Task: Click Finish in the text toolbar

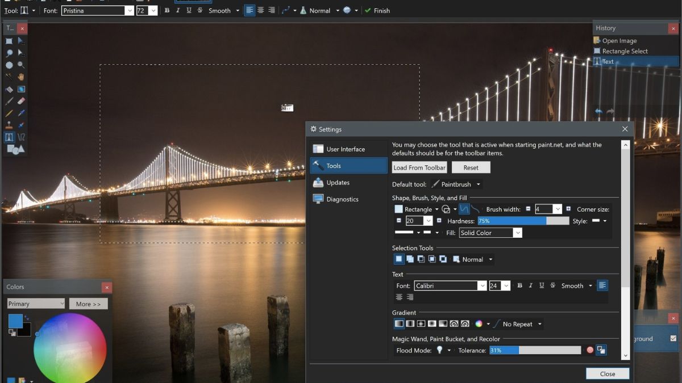Action: click(x=377, y=10)
